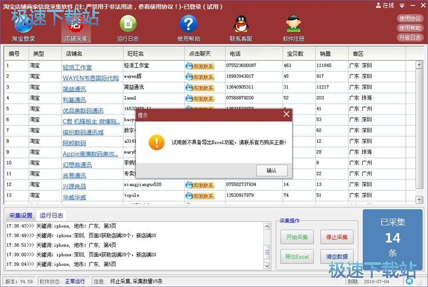Sort by the 宝贝数 column header
The image size is (428, 287).
pos(299,54)
